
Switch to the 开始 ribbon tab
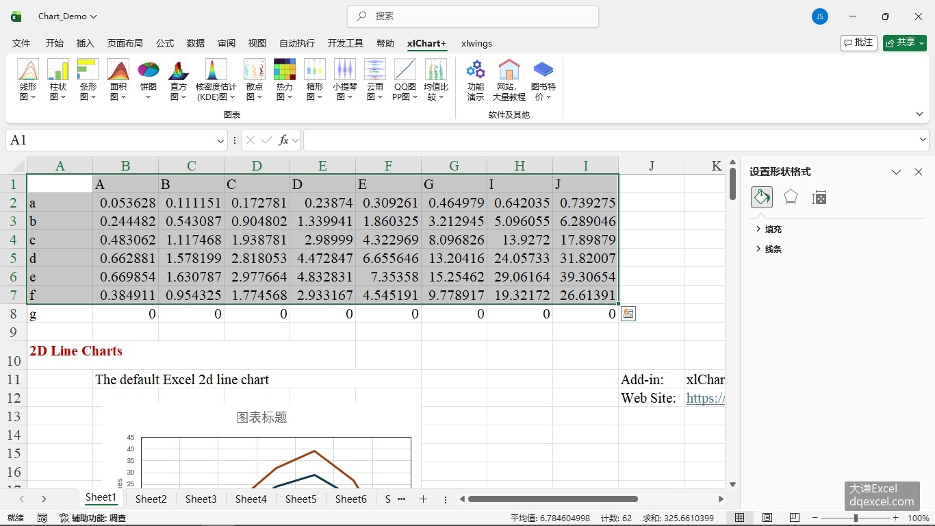coord(55,43)
